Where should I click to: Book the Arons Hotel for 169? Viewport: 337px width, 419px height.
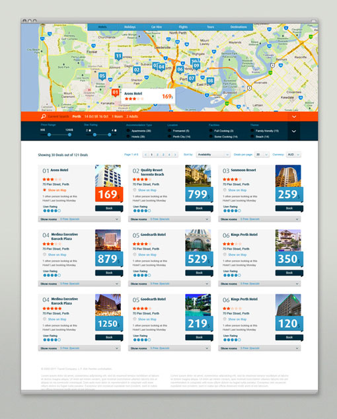pyautogui.click(x=109, y=208)
